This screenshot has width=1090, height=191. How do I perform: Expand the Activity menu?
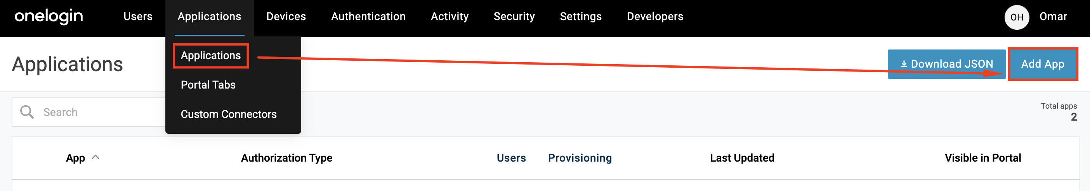coord(450,17)
